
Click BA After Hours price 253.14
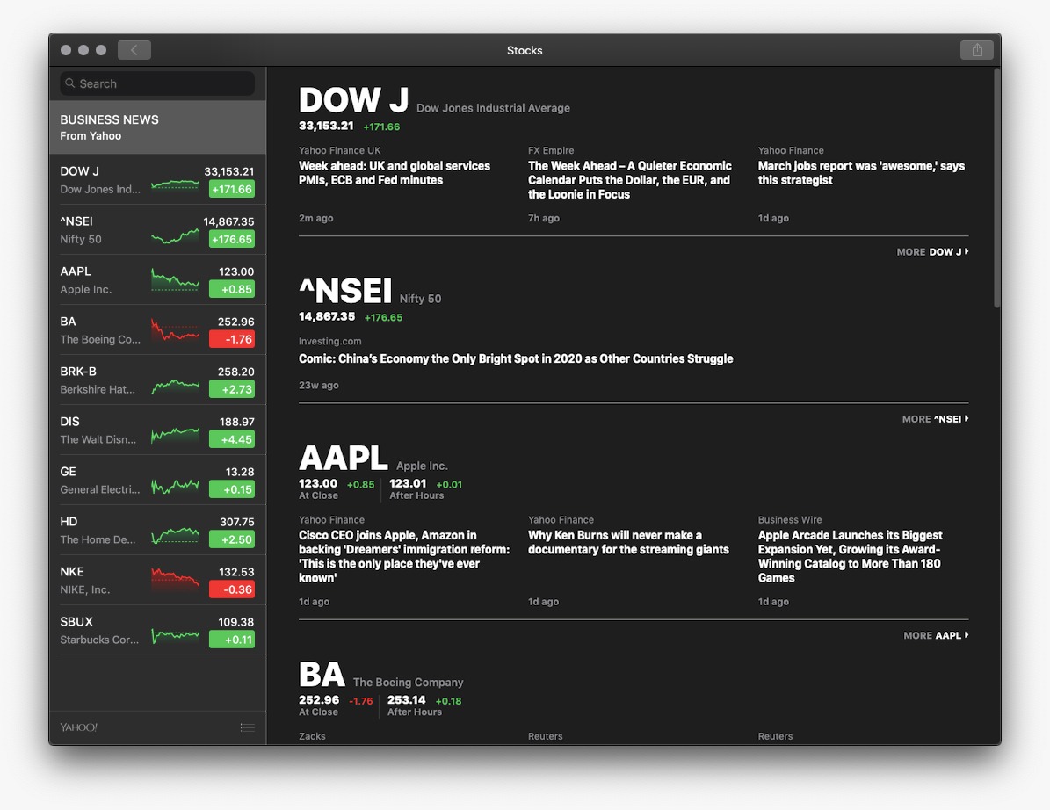[x=407, y=700]
